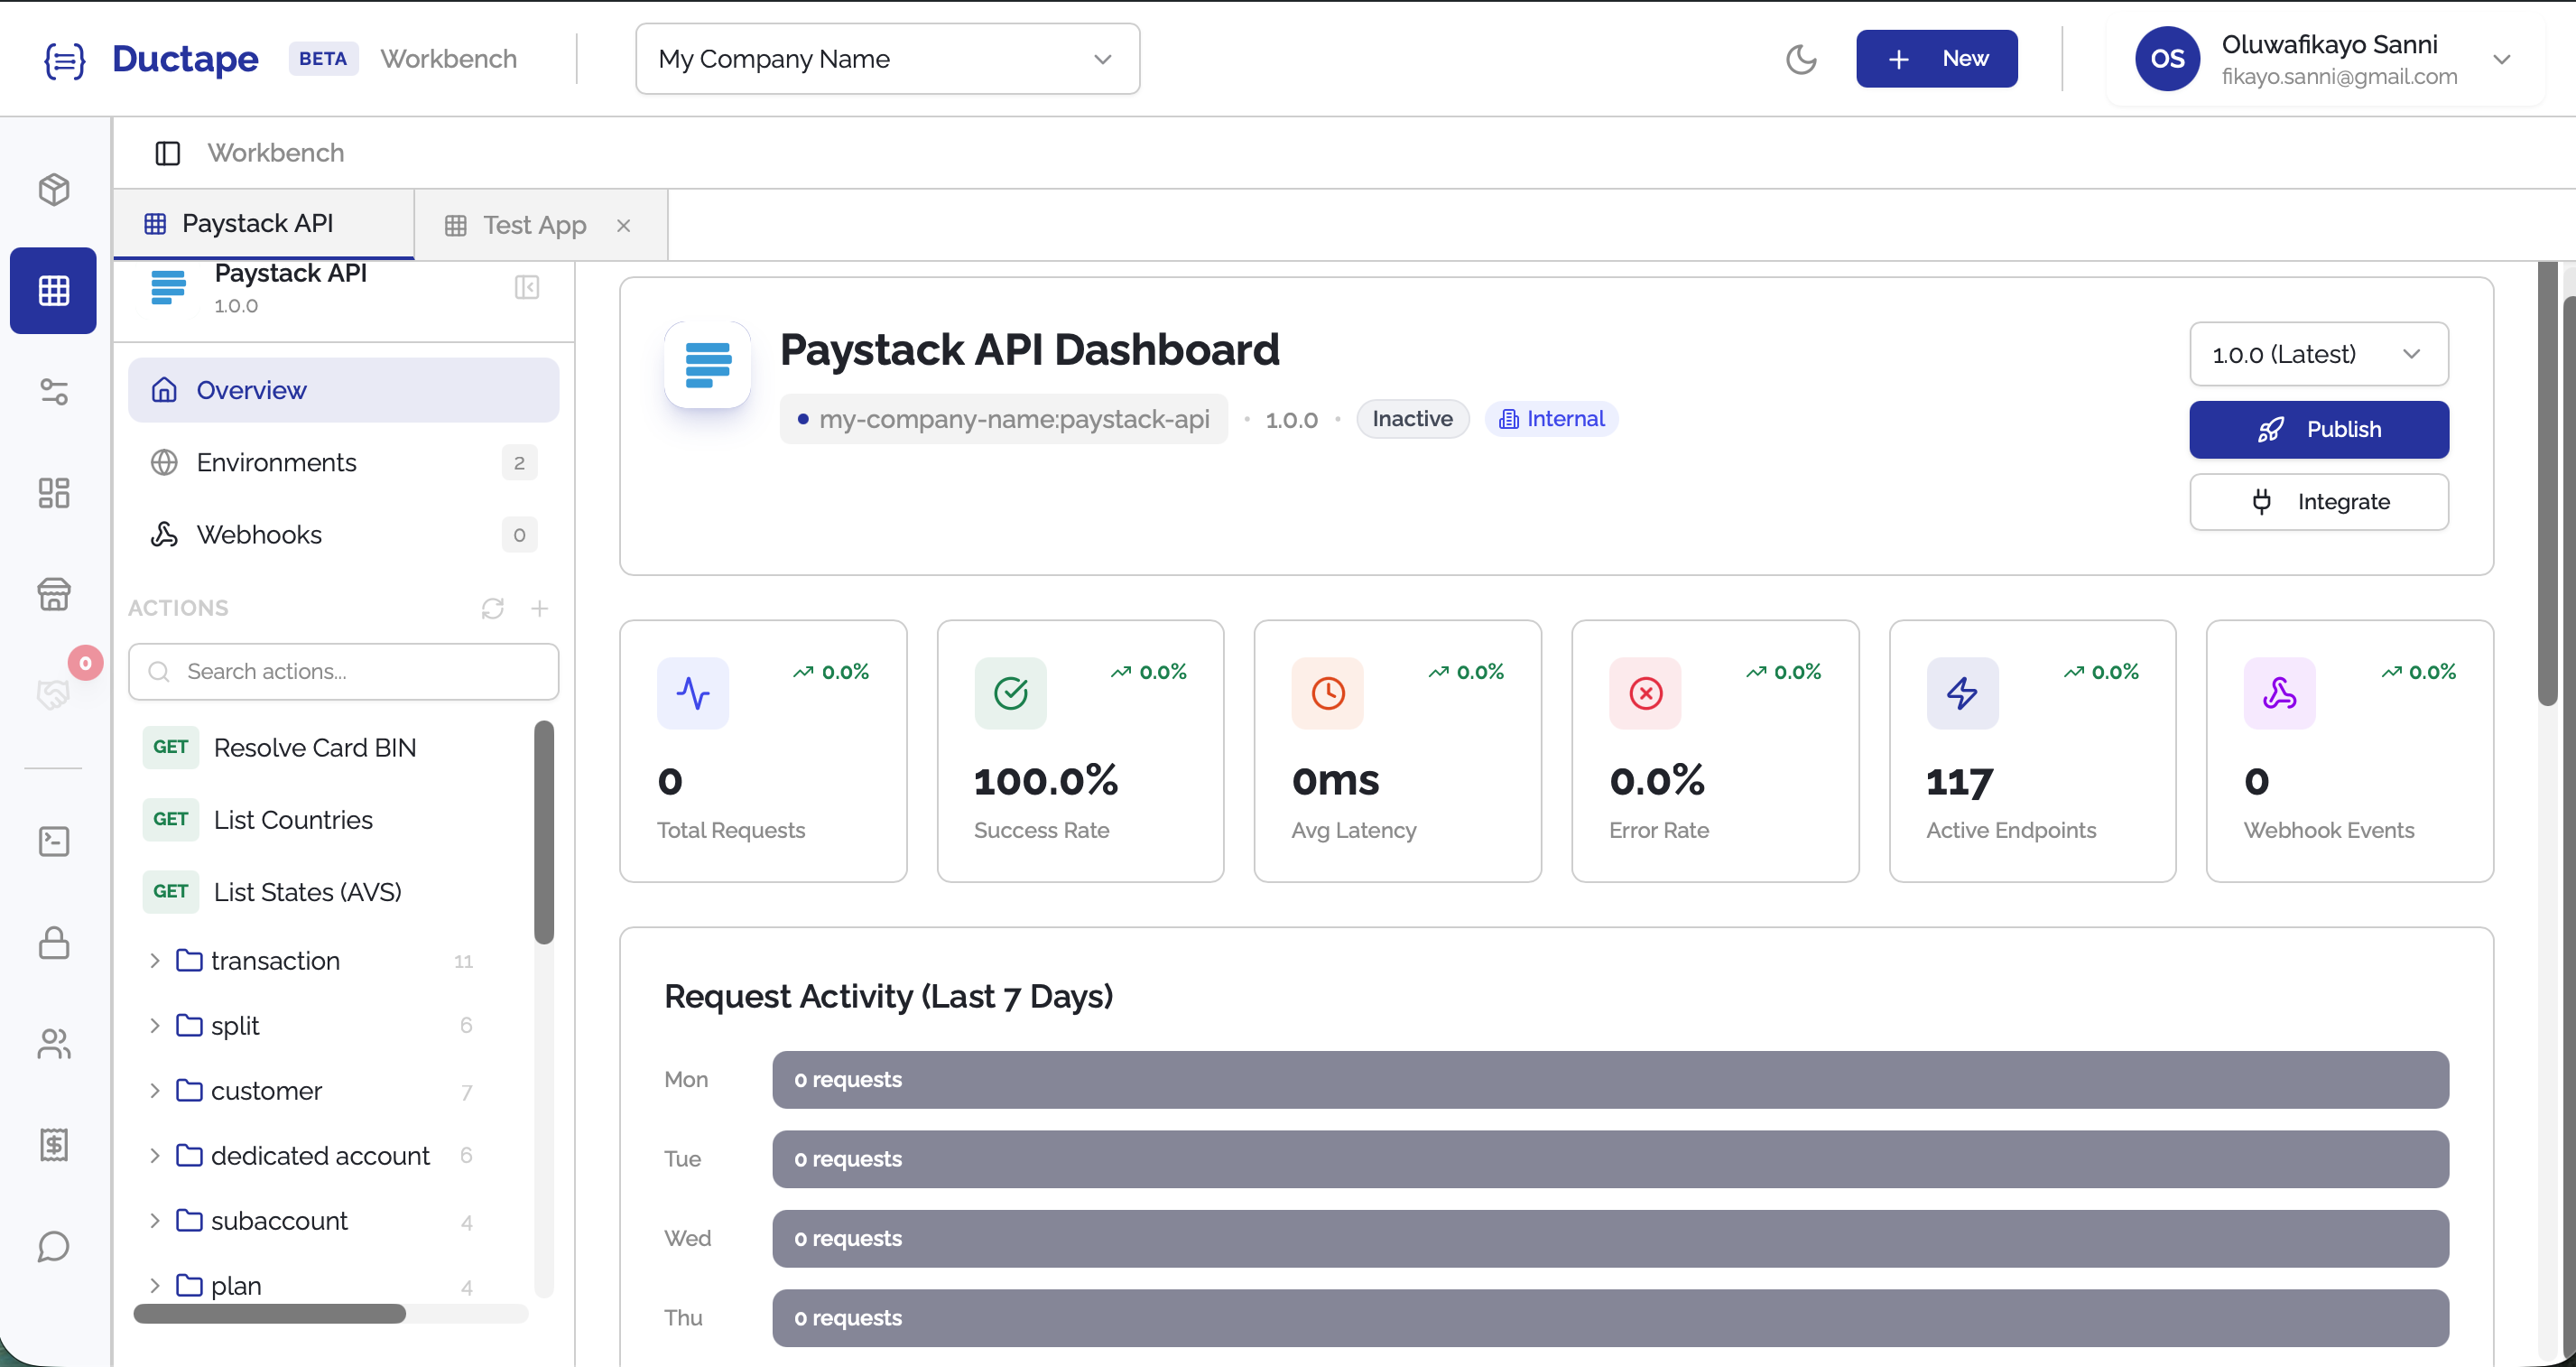Open the sliders settings icon in the sidebar
Image resolution: width=2576 pixels, height=1367 pixels.
pyautogui.click(x=54, y=392)
